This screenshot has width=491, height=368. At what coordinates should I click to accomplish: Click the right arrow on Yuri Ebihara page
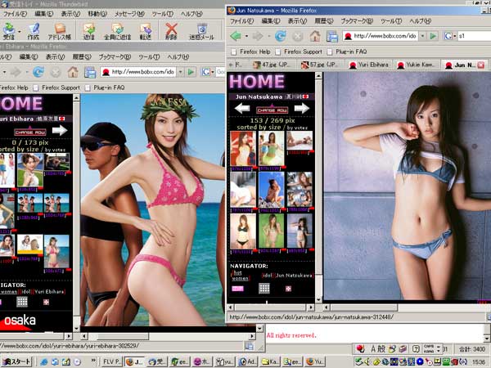coord(60,130)
